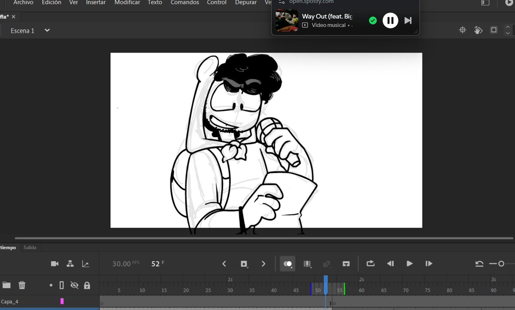Image resolution: width=515 pixels, height=310 pixels.
Task: Open the Depurar menu
Action: click(246, 3)
